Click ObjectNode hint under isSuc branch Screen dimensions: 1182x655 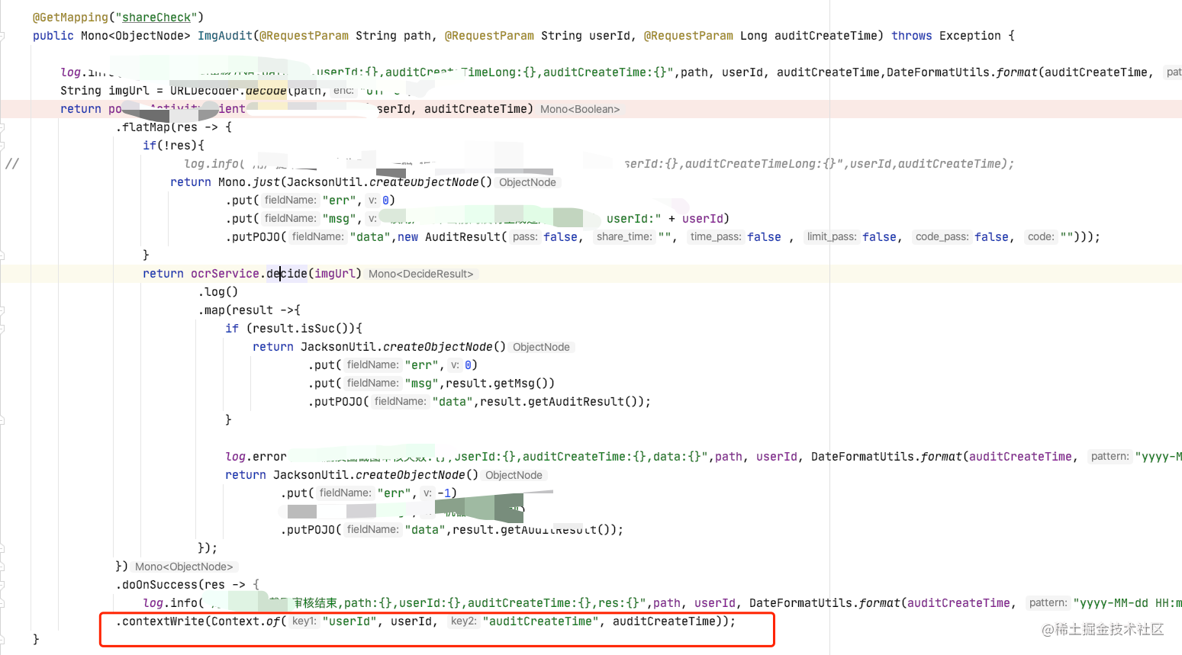click(x=541, y=347)
